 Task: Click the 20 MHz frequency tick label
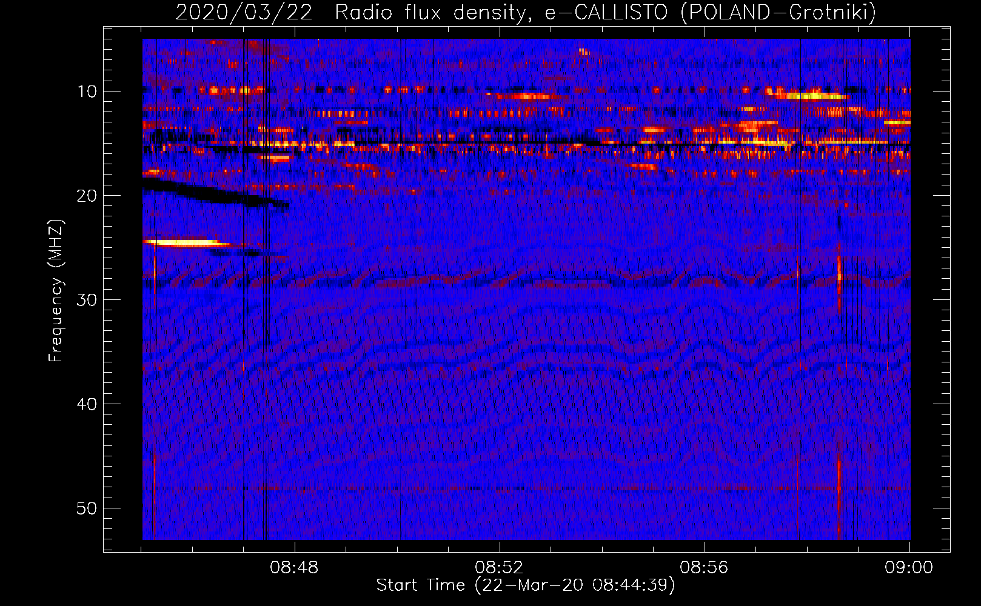(87, 196)
